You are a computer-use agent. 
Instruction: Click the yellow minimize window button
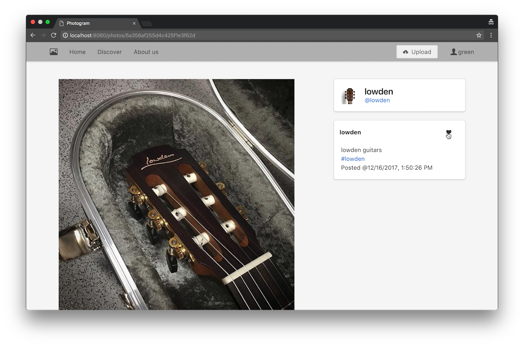tap(40, 22)
